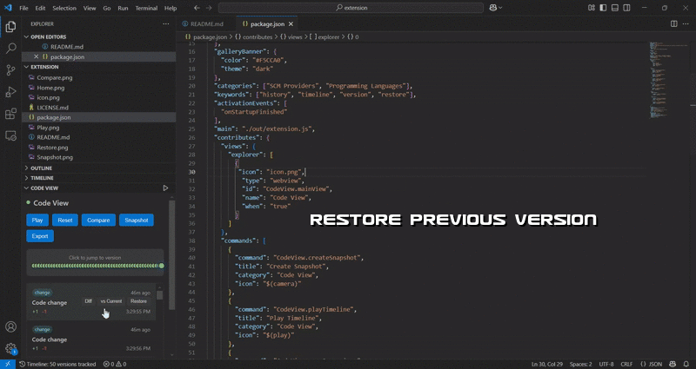Click Restore on 3:29:55 PM change

point(138,301)
